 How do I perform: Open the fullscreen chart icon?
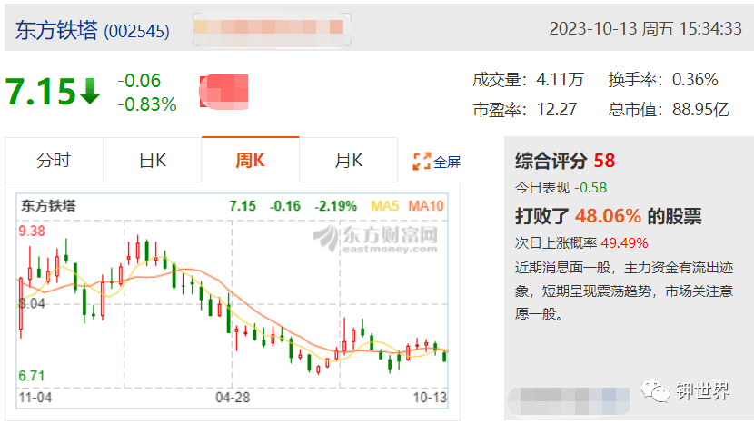pos(422,162)
